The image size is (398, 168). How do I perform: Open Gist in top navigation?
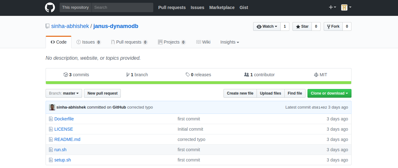point(244,7)
